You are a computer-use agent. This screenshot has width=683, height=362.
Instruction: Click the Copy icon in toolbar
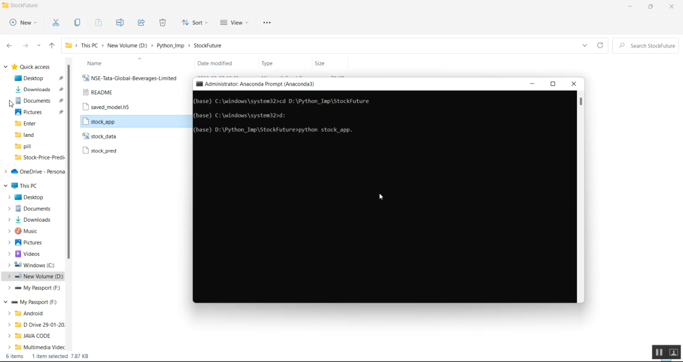(77, 23)
